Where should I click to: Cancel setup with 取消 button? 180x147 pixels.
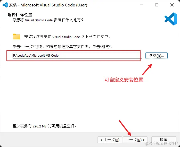(x=164, y=140)
